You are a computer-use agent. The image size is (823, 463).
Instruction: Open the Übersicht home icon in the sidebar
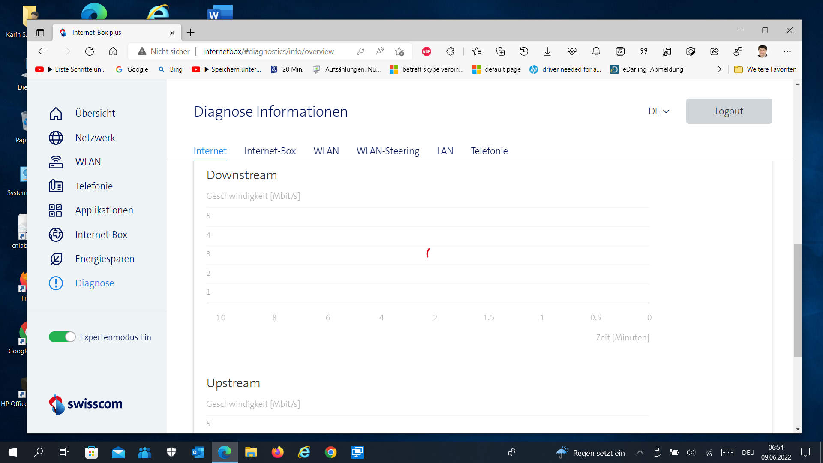pos(56,113)
